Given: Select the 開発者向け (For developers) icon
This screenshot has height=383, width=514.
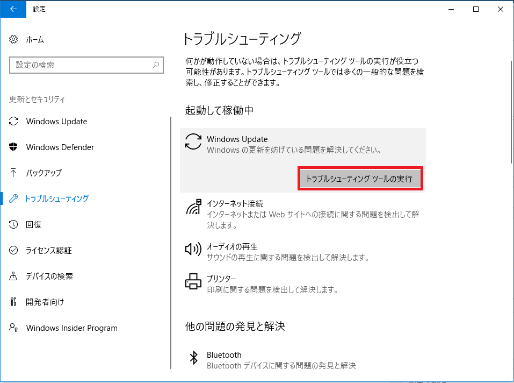Looking at the screenshot, I should [13, 302].
